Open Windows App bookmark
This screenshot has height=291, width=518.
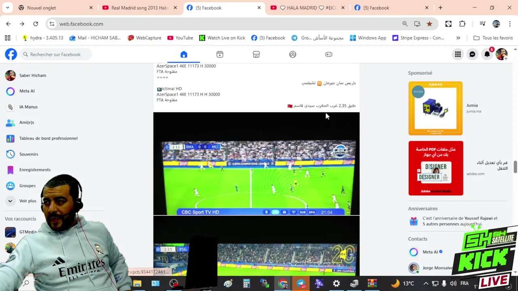(368, 38)
